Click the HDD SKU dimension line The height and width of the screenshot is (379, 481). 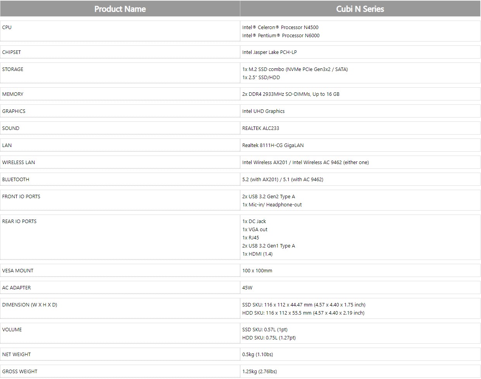pyautogui.click(x=303, y=313)
